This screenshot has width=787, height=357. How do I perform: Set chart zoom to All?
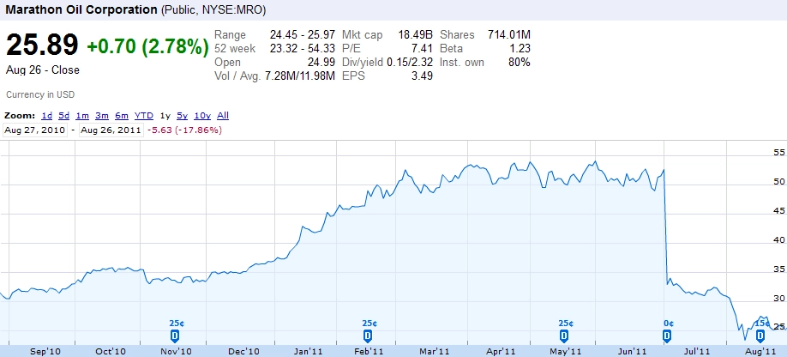pos(223,116)
